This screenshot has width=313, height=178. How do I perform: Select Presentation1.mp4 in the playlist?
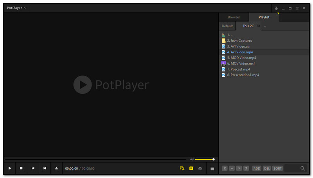264,75
